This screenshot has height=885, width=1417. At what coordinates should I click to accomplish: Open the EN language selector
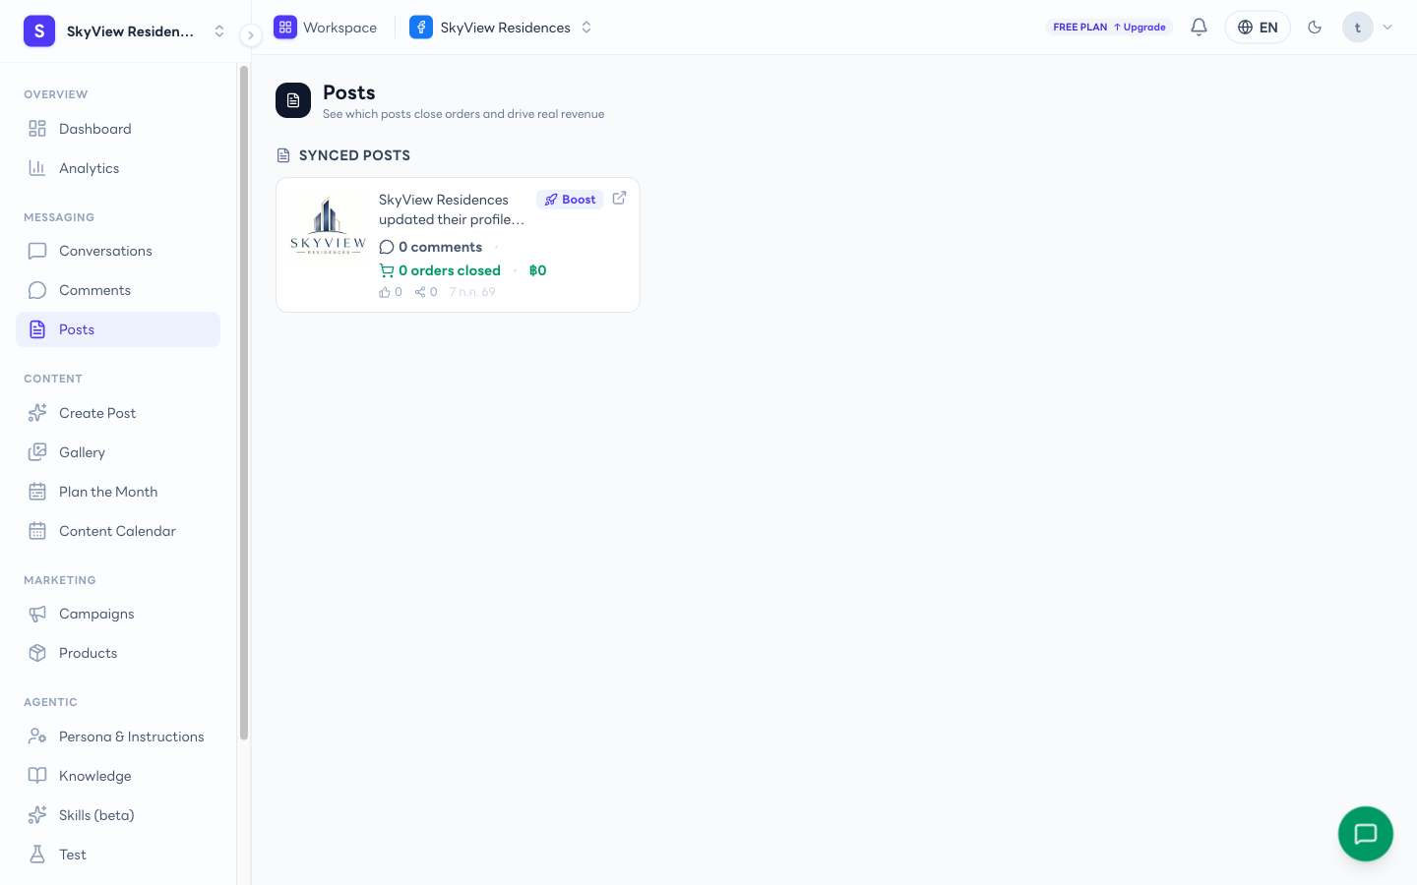pos(1258,28)
